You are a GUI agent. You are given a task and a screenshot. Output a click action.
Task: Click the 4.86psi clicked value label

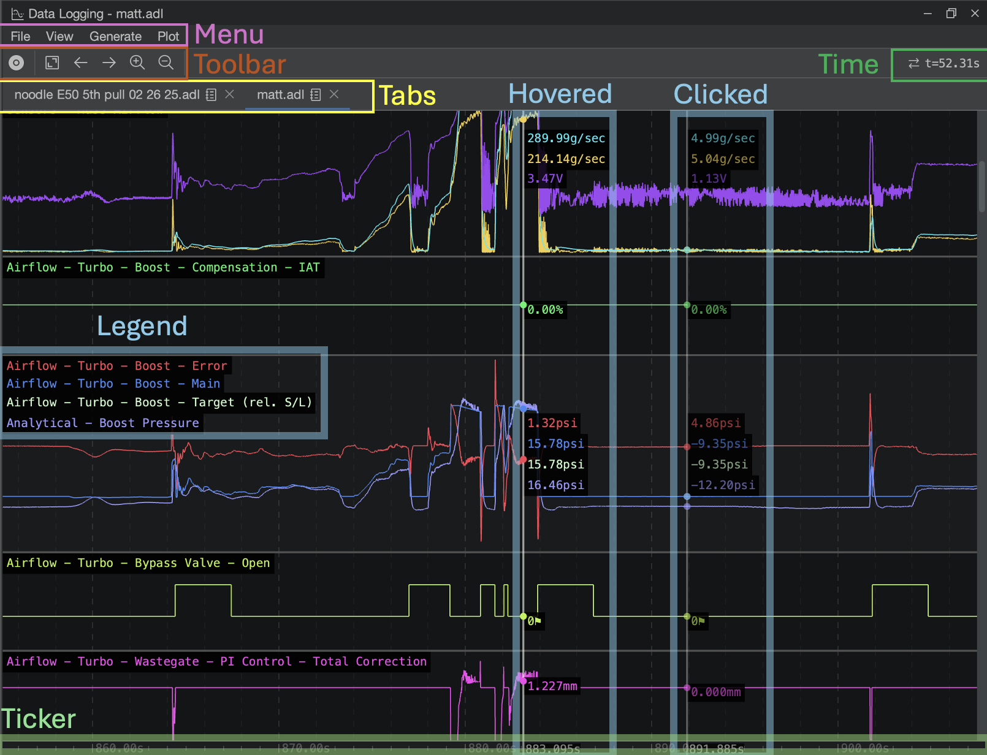click(x=715, y=423)
